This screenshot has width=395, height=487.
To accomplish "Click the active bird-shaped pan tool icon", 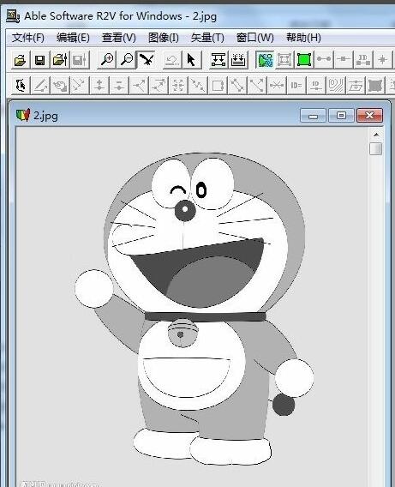I will [x=147, y=60].
